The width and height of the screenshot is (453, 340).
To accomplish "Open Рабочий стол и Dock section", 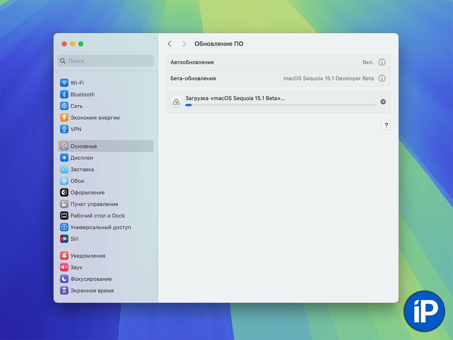I will pyautogui.click(x=97, y=216).
